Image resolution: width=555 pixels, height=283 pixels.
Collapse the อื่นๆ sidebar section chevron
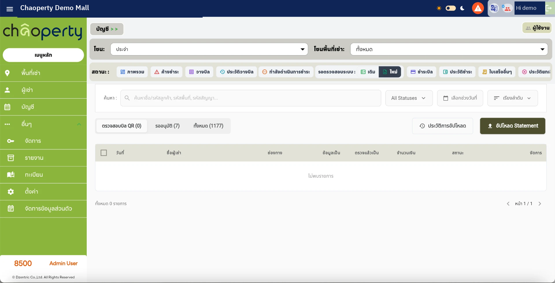[79, 124]
